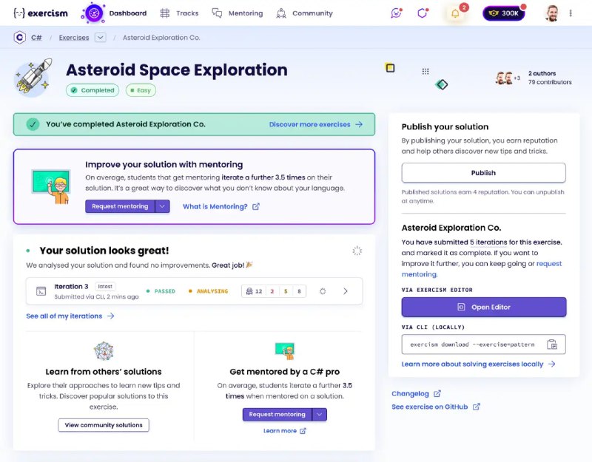The height and width of the screenshot is (462, 592).
Task: Open the user avatar menu
Action: (x=552, y=13)
